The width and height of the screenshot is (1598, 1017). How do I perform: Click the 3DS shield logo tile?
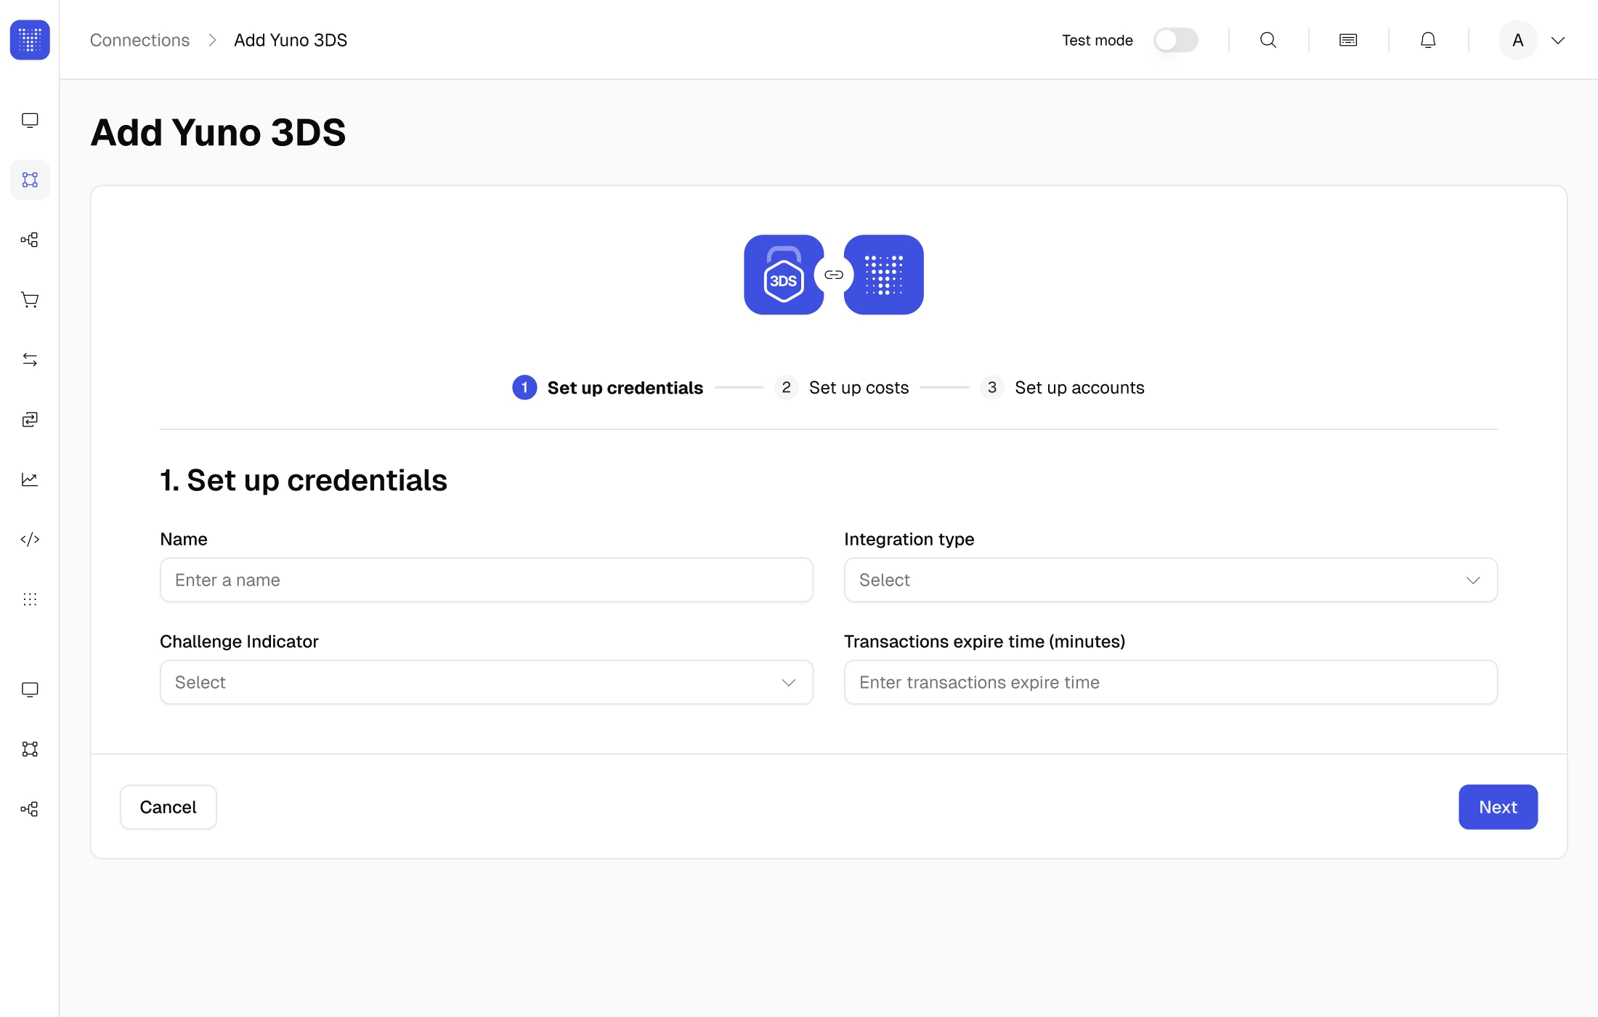coord(784,275)
